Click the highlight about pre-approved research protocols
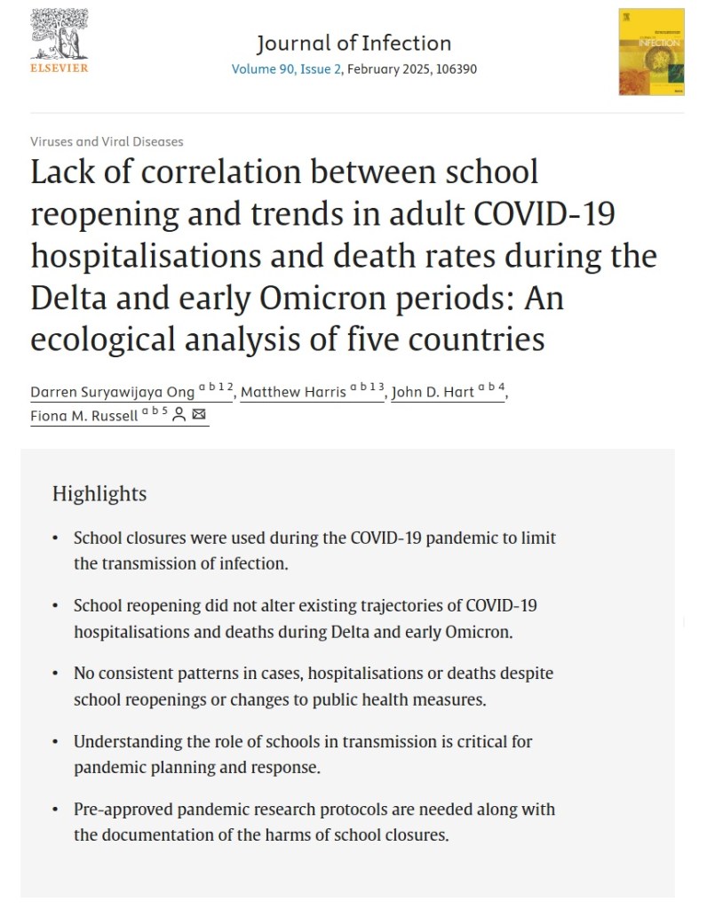The height and width of the screenshot is (910, 707). (x=314, y=821)
